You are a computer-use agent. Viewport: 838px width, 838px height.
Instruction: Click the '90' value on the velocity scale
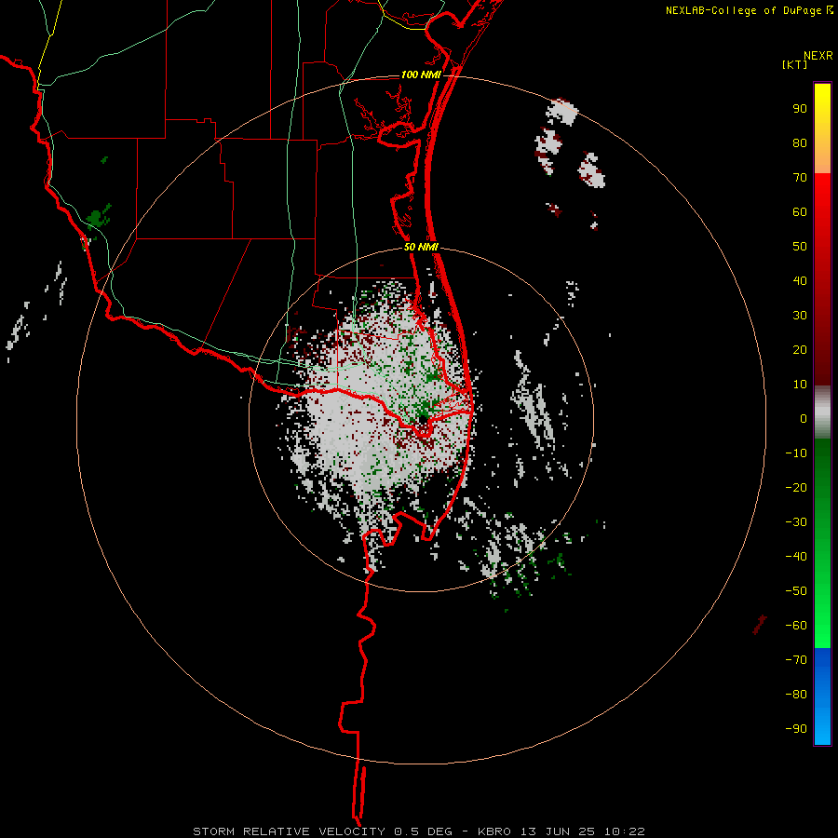(800, 109)
